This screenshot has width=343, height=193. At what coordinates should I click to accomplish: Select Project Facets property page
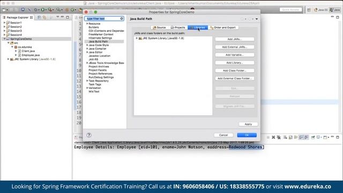(98, 70)
